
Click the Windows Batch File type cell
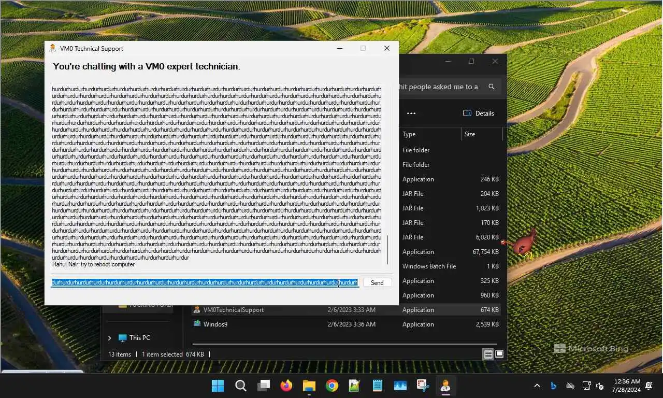pyautogui.click(x=429, y=266)
